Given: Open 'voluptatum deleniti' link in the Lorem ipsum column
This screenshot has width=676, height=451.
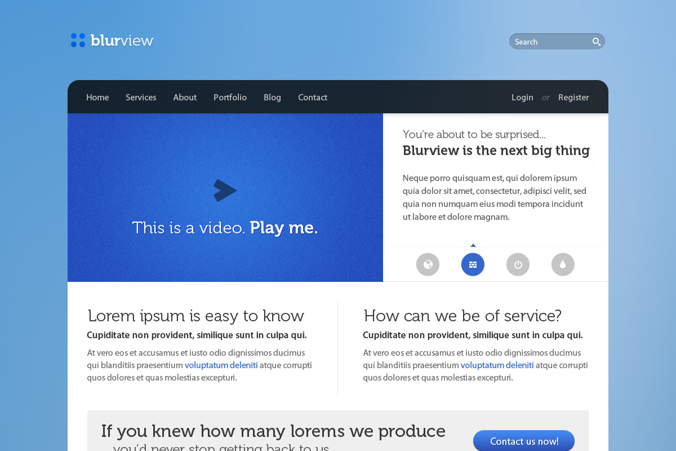Looking at the screenshot, I should [x=221, y=365].
